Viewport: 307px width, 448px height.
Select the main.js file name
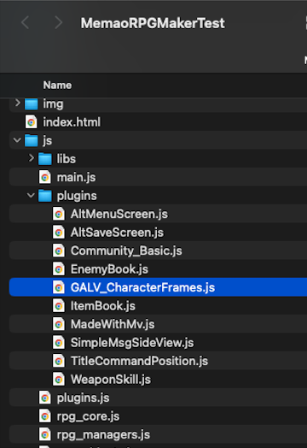click(76, 178)
